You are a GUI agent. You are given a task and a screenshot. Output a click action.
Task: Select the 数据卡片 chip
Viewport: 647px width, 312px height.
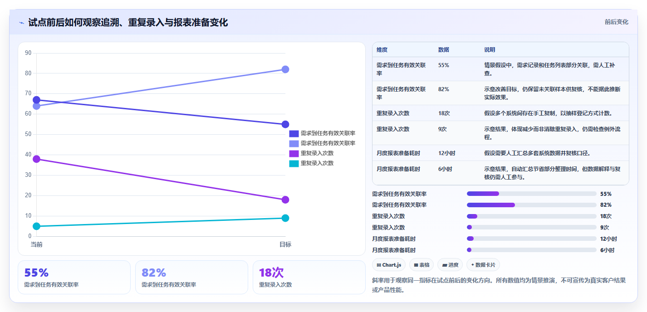tap(483, 265)
